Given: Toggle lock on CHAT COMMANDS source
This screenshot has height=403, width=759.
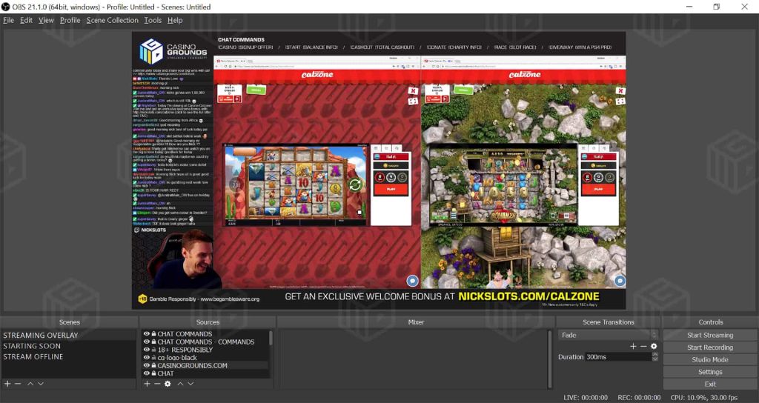Looking at the screenshot, I should [x=153, y=334].
